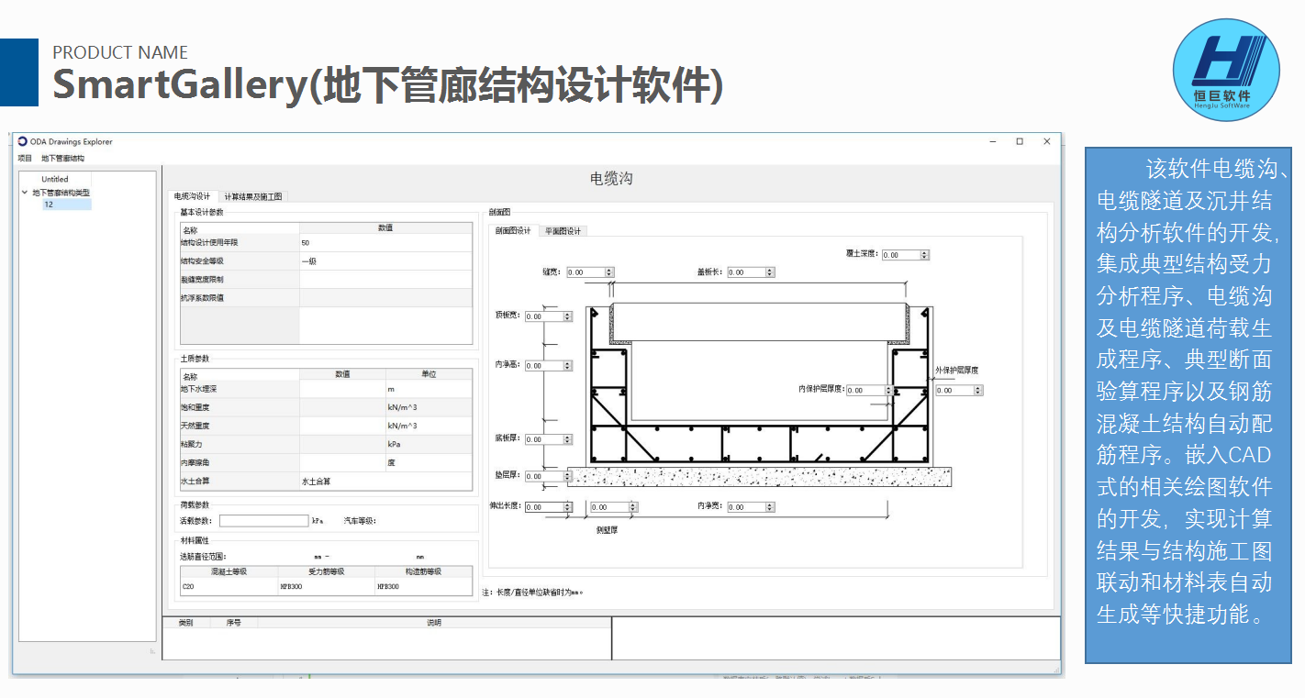Click the 垫层厚 spinner arrows
Image resolution: width=1305 pixels, height=698 pixels.
click(x=567, y=476)
